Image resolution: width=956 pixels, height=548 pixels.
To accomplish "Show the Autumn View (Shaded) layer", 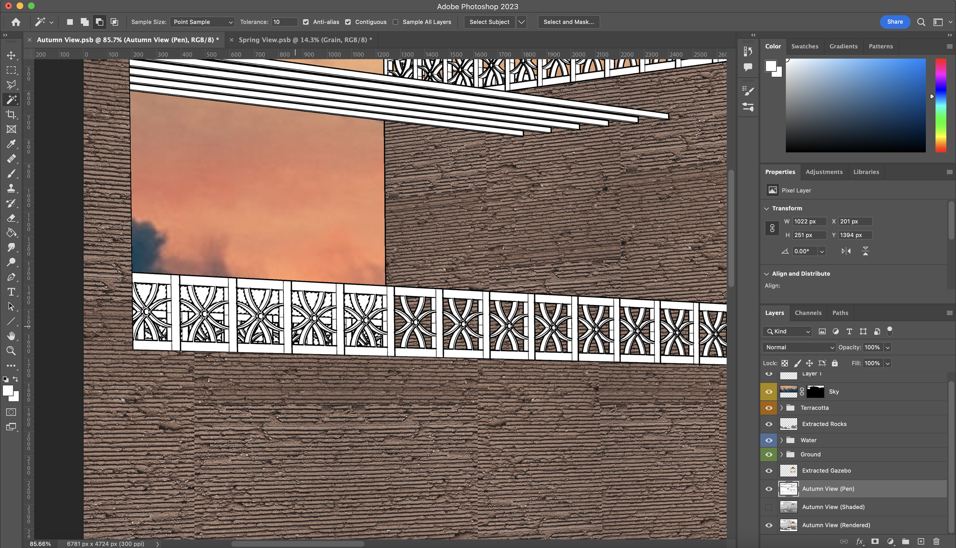I will (x=769, y=507).
